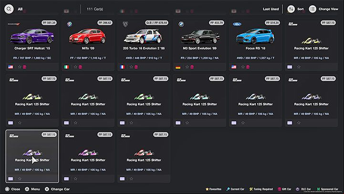The width and height of the screenshot is (344, 194).
Task: Click the Peugeot logo on 205 Turbo card
Action: coord(125,24)
